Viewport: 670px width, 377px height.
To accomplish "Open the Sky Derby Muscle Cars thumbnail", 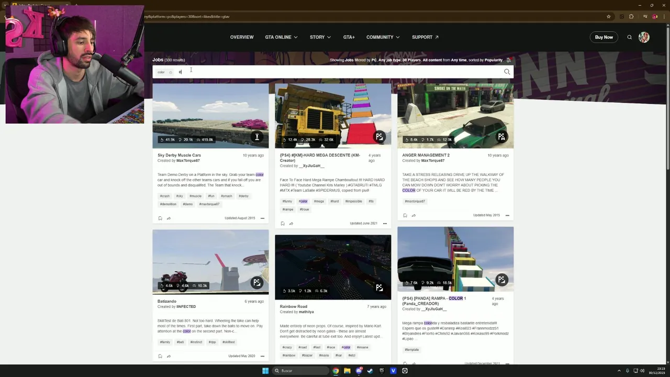I will [210, 116].
